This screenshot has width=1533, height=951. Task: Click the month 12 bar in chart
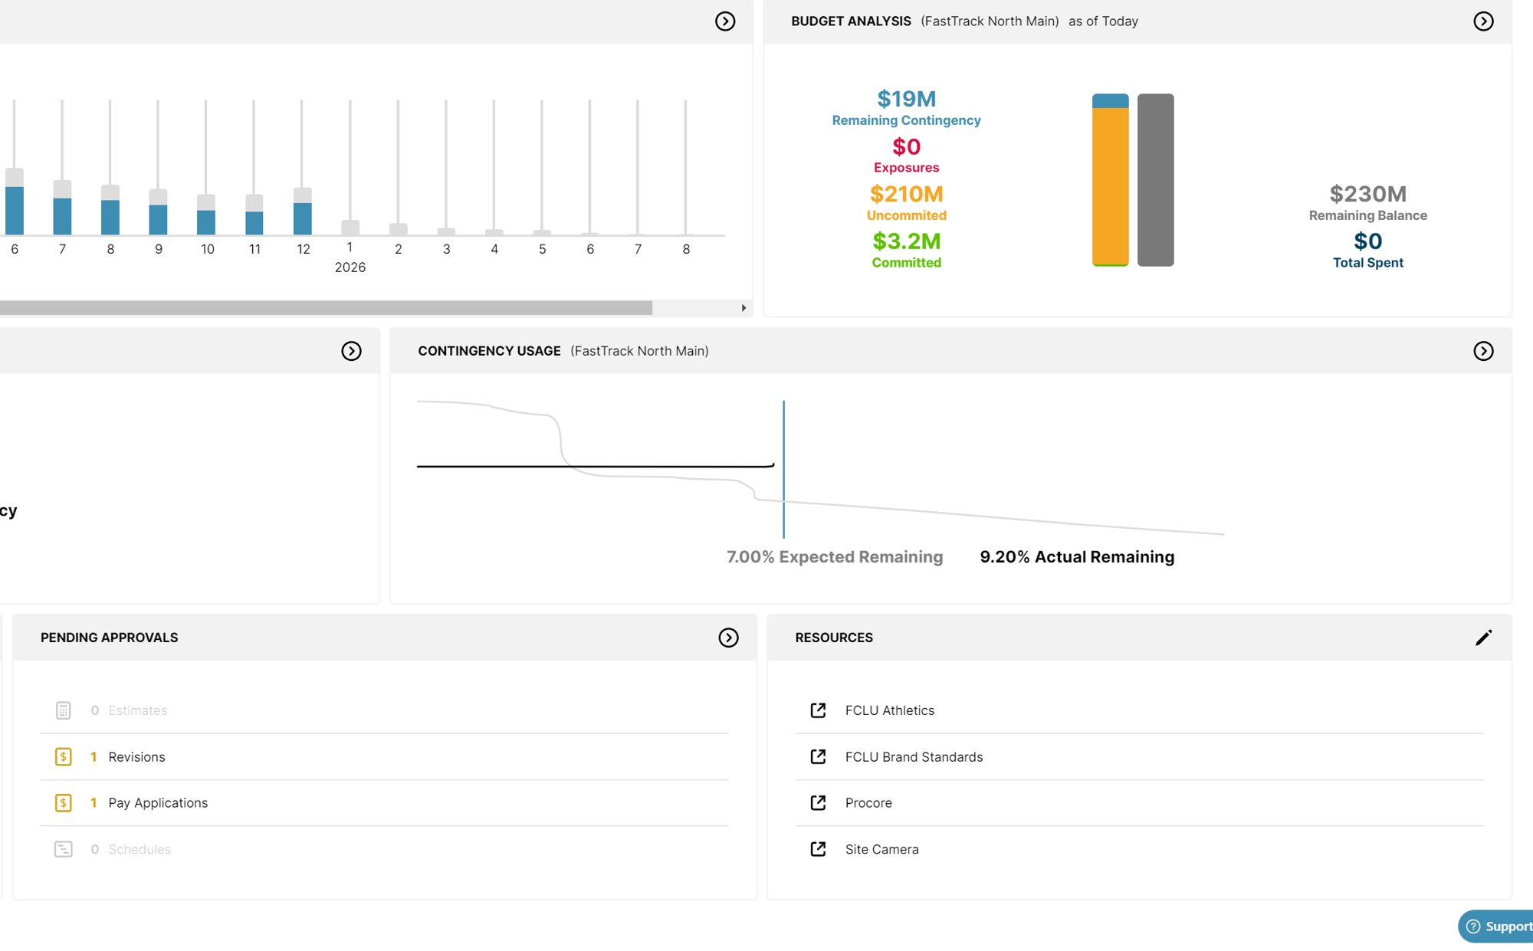click(x=303, y=212)
